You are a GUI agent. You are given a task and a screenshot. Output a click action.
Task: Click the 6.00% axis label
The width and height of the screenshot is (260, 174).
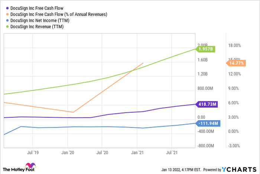pos(234,103)
